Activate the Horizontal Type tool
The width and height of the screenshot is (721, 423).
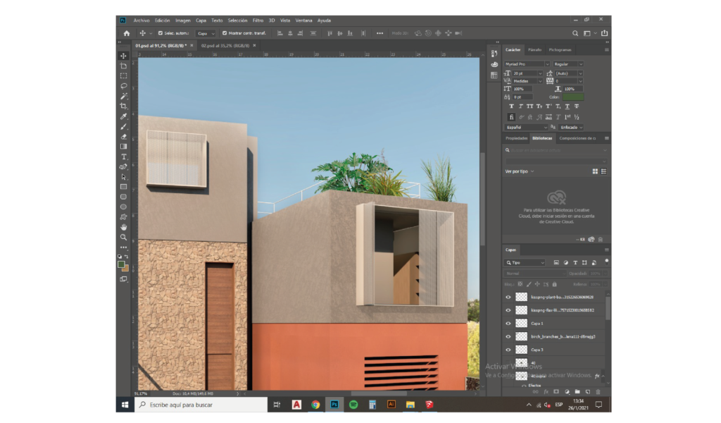click(123, 157)
